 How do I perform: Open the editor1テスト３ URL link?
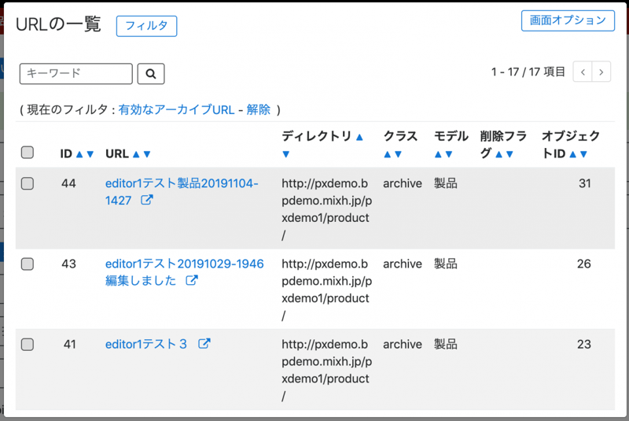tap(146, 344)
